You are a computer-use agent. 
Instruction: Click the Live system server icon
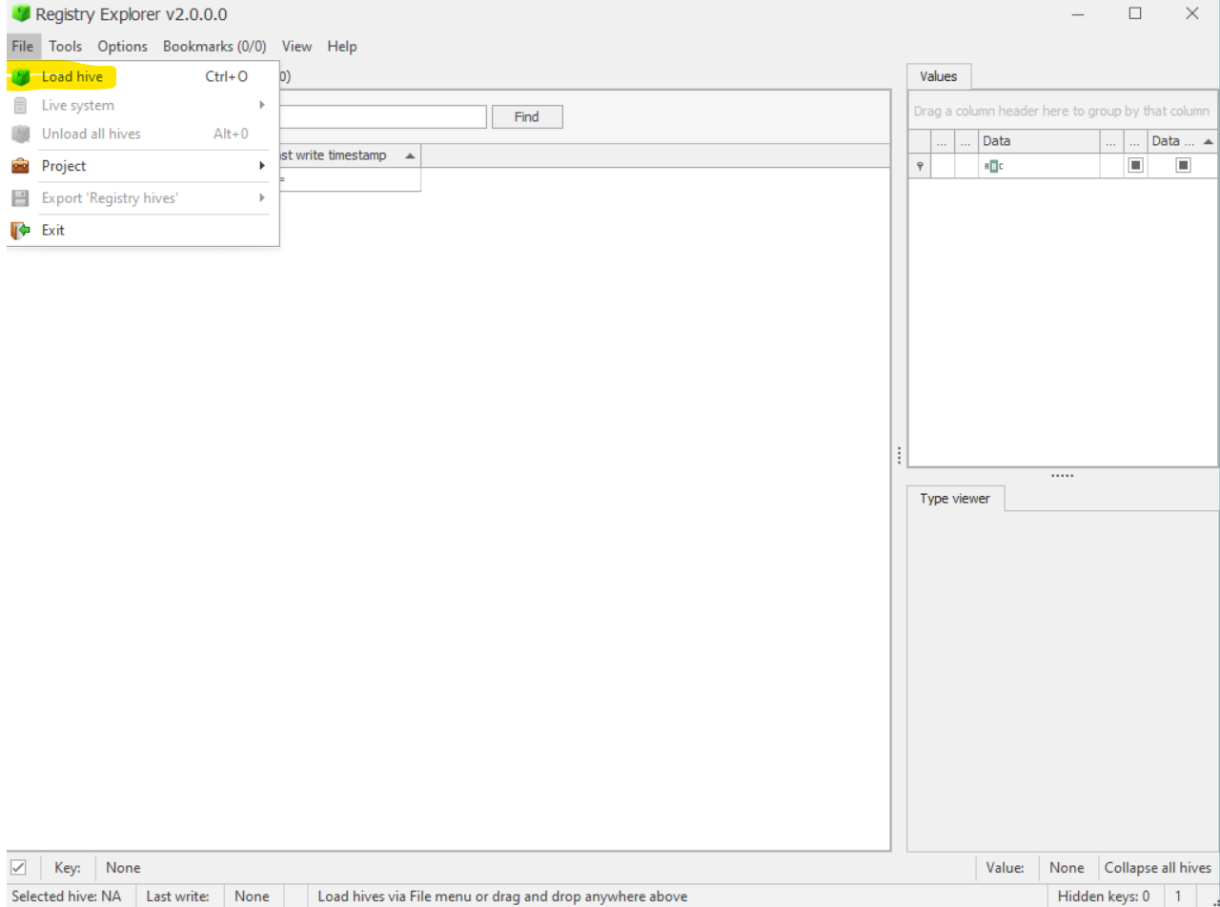pyautogui.click(x=20, y=106)
